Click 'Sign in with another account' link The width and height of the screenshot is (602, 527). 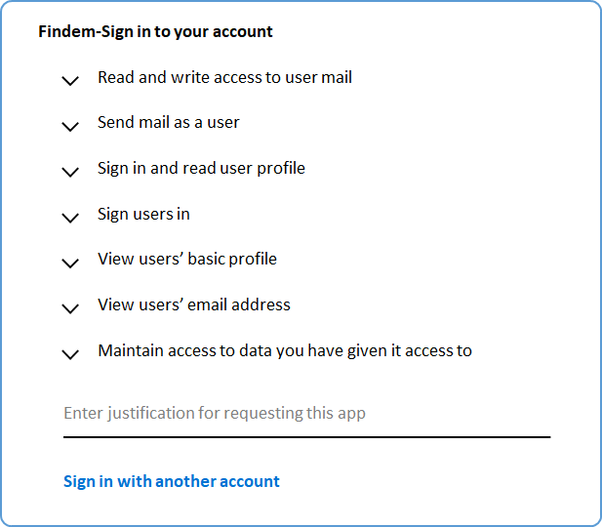[x=172, y=481]
